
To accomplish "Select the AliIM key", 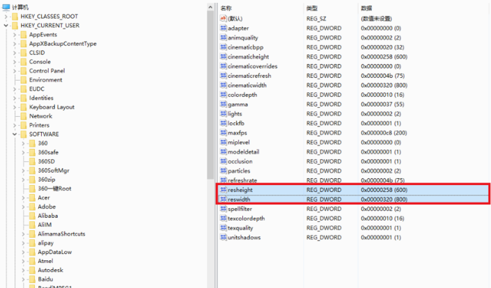I will coord(45,225).
